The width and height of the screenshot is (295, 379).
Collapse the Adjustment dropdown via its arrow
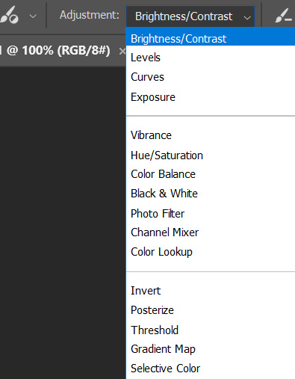[247, 18]
